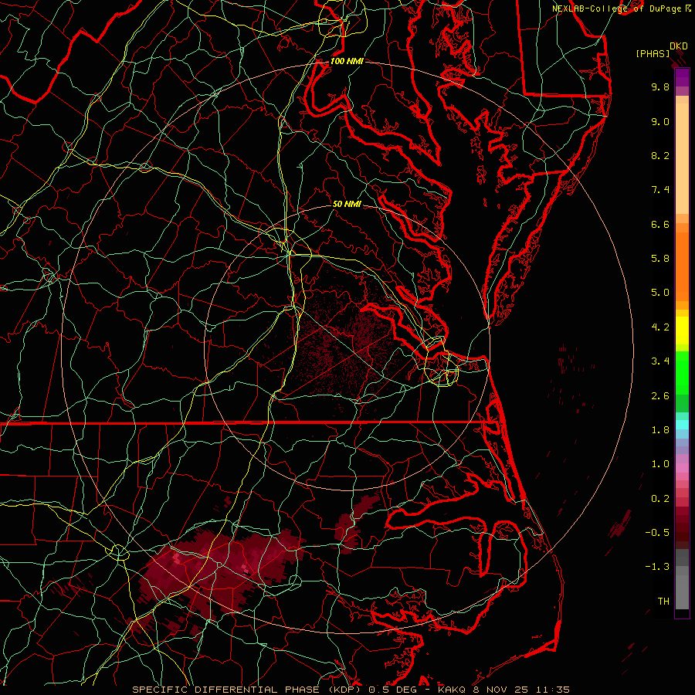Click the "8 NOV 25" date text
695x695 pixels.
(x=501, y=690)
